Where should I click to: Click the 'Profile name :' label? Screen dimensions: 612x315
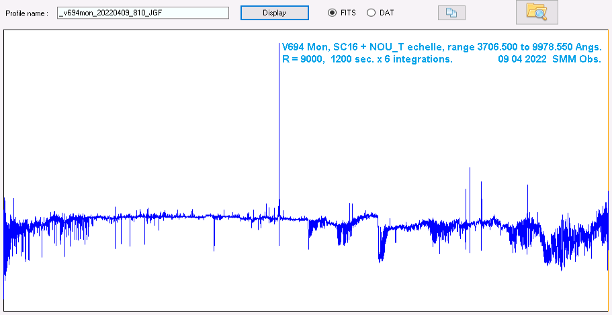[x=27, y=13]
